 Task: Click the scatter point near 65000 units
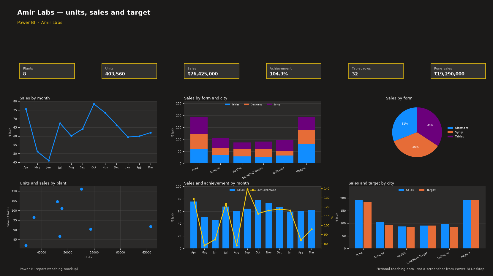pos(151,226)
